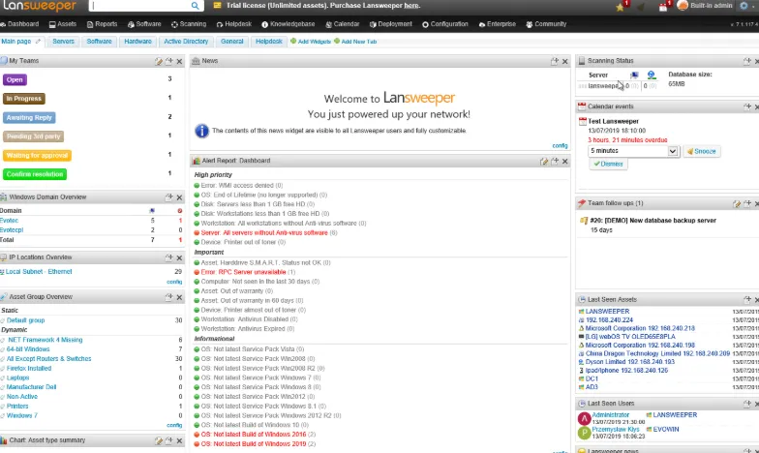Image resolution: width=759 pixels, height=453 pixels.
Task: Click the Open ticket status badge
Action: [x=15, y=79]
